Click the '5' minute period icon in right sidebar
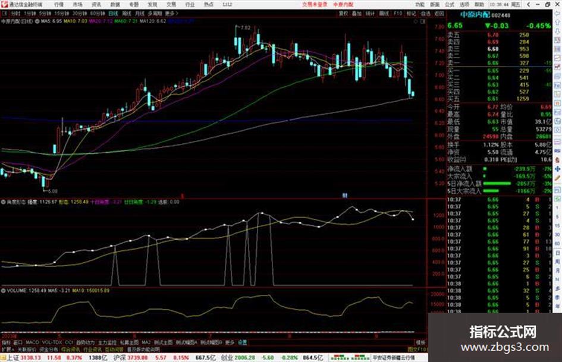Image resolution: width=562 pixels, height=362 pixels. click(558, 217)
